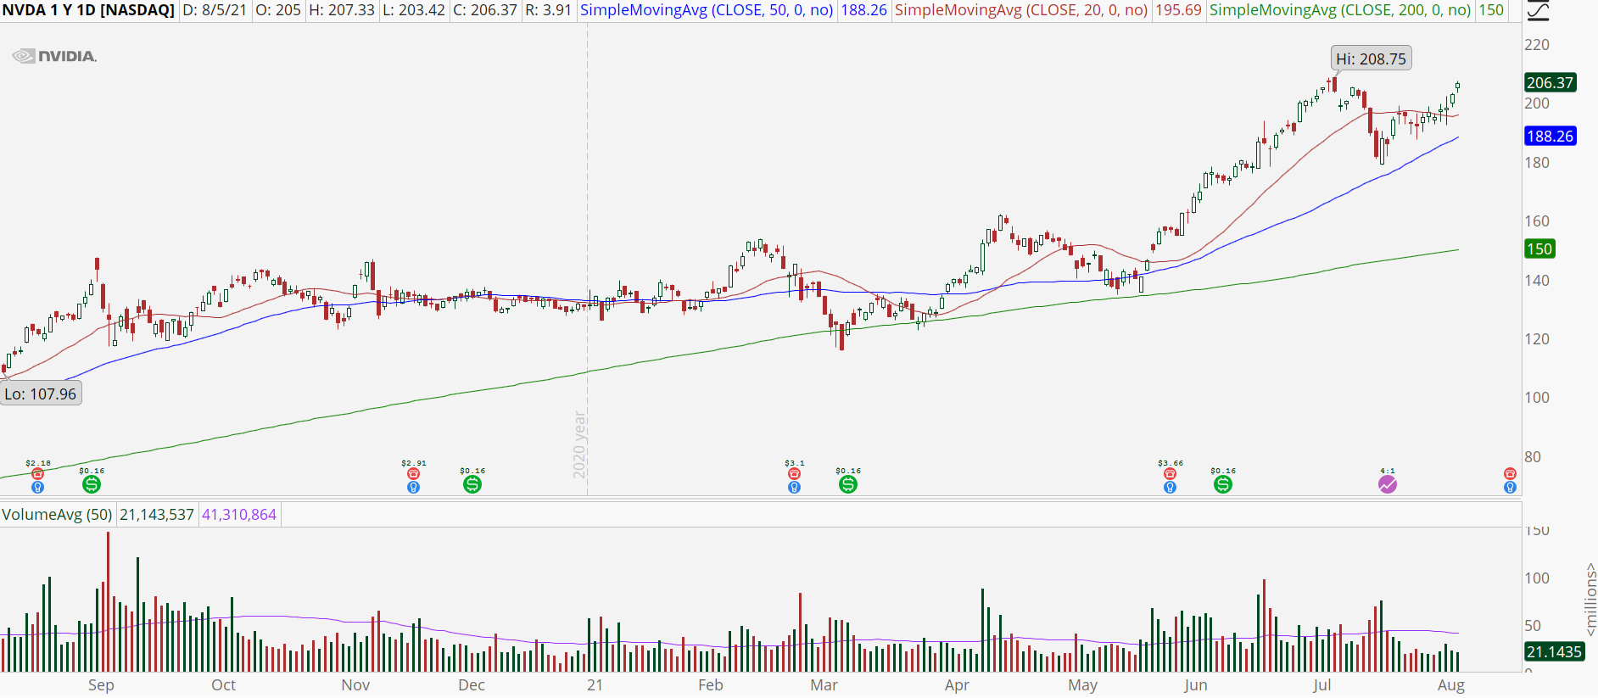Screen dimensions: 1598x698
Task: Click the 180 level on price axis
Action: tap(1537, 162)
